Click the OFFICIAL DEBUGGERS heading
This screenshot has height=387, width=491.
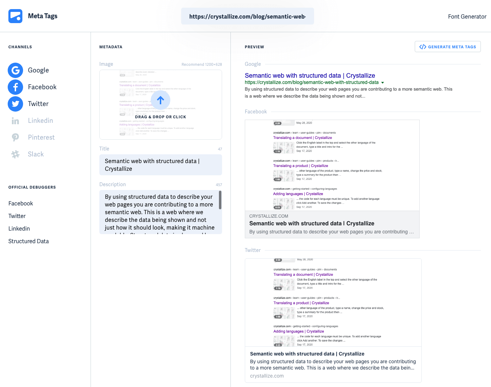pos(32,187)
